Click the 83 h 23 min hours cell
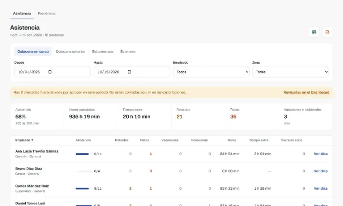Screen dimensions: 343x206 point(230,188)
